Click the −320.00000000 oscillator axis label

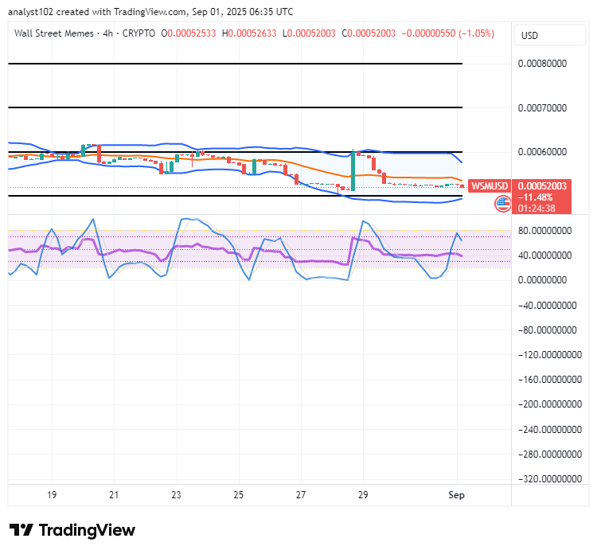click(550, 478)
